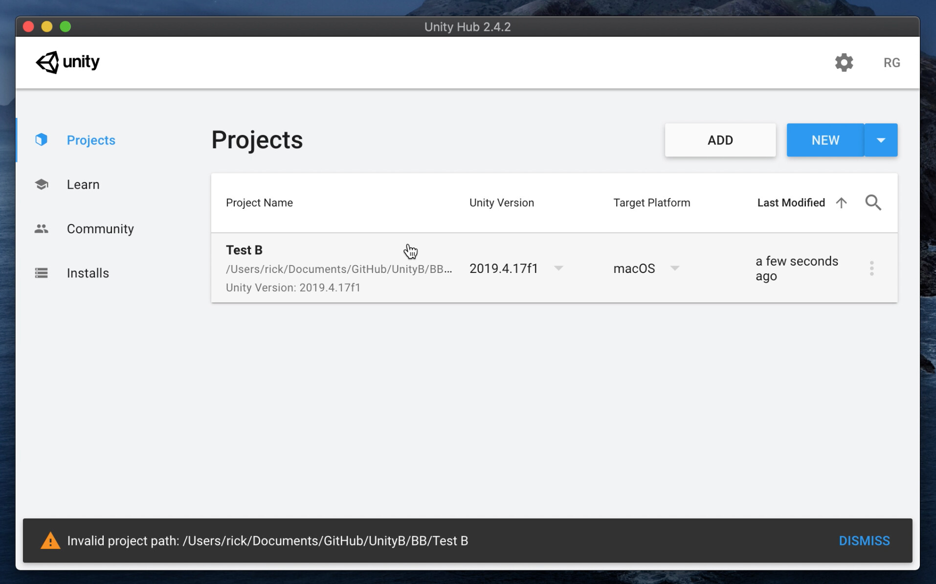Click 'a few seconds ago' timestamp
This screenshot has width=936, height=584.
pyautogui.click(x=797, y=269)
